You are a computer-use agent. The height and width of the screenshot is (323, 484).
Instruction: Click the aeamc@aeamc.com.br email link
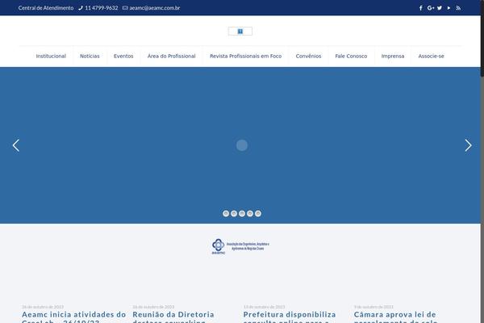155,8
